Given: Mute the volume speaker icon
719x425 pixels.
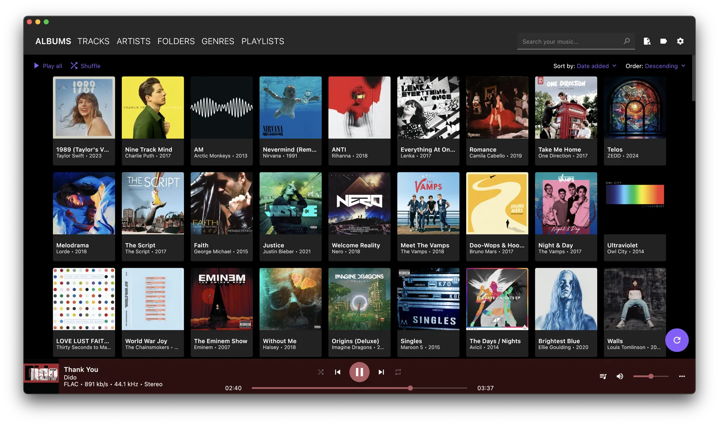Looking at the screenshot, I should click(x=619, y=376).
